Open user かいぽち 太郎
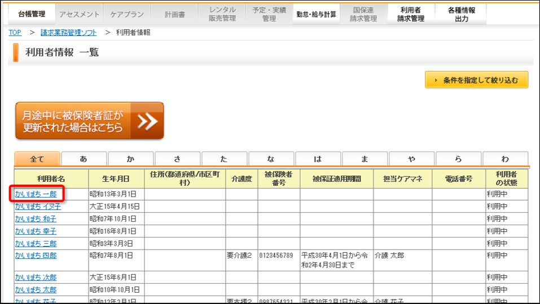 [x=36, y=290]
